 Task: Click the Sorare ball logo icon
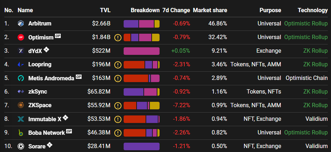point(21,146)
